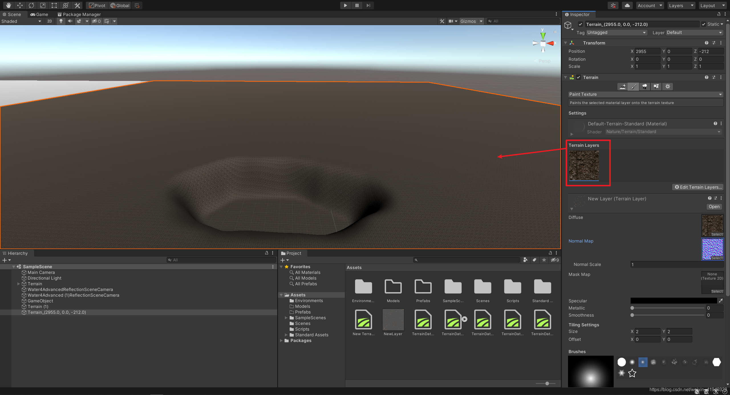Expand the Tiling Settings section
This screenshot has width=730, height=395.
pos(584,324)
